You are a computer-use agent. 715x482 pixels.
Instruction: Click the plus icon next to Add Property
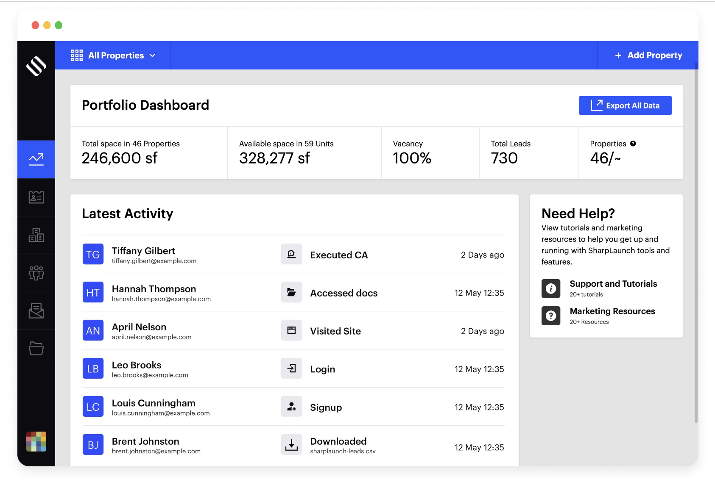click(x=618, y=55)
